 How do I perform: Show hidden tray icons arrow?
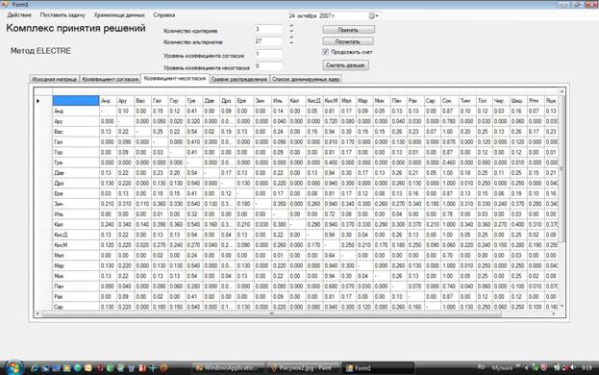click(x=527, y=367)
